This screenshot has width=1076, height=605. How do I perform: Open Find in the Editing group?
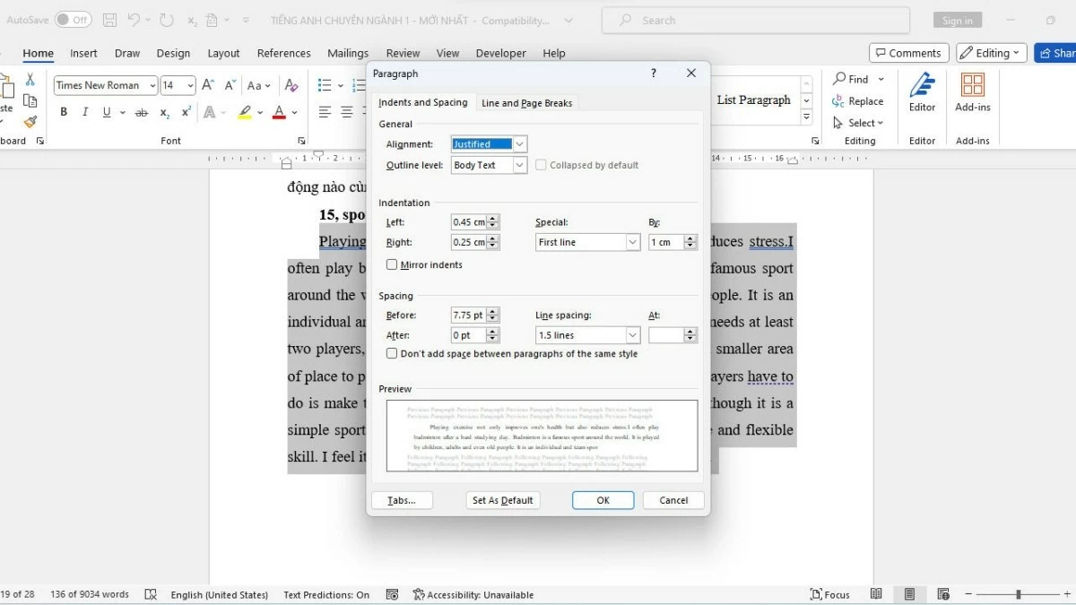(x=854, y=79)
